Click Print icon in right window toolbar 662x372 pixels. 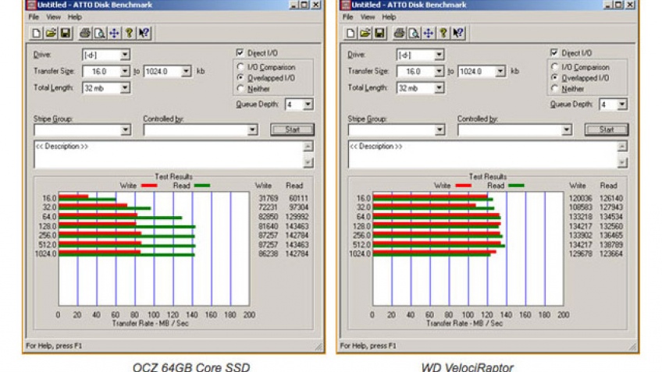click(x=399, y=33)
